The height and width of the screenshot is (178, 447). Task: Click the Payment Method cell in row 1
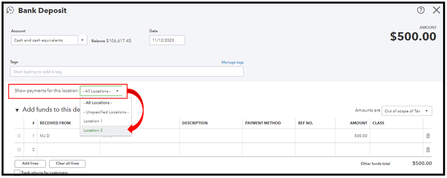pos(269,136)
